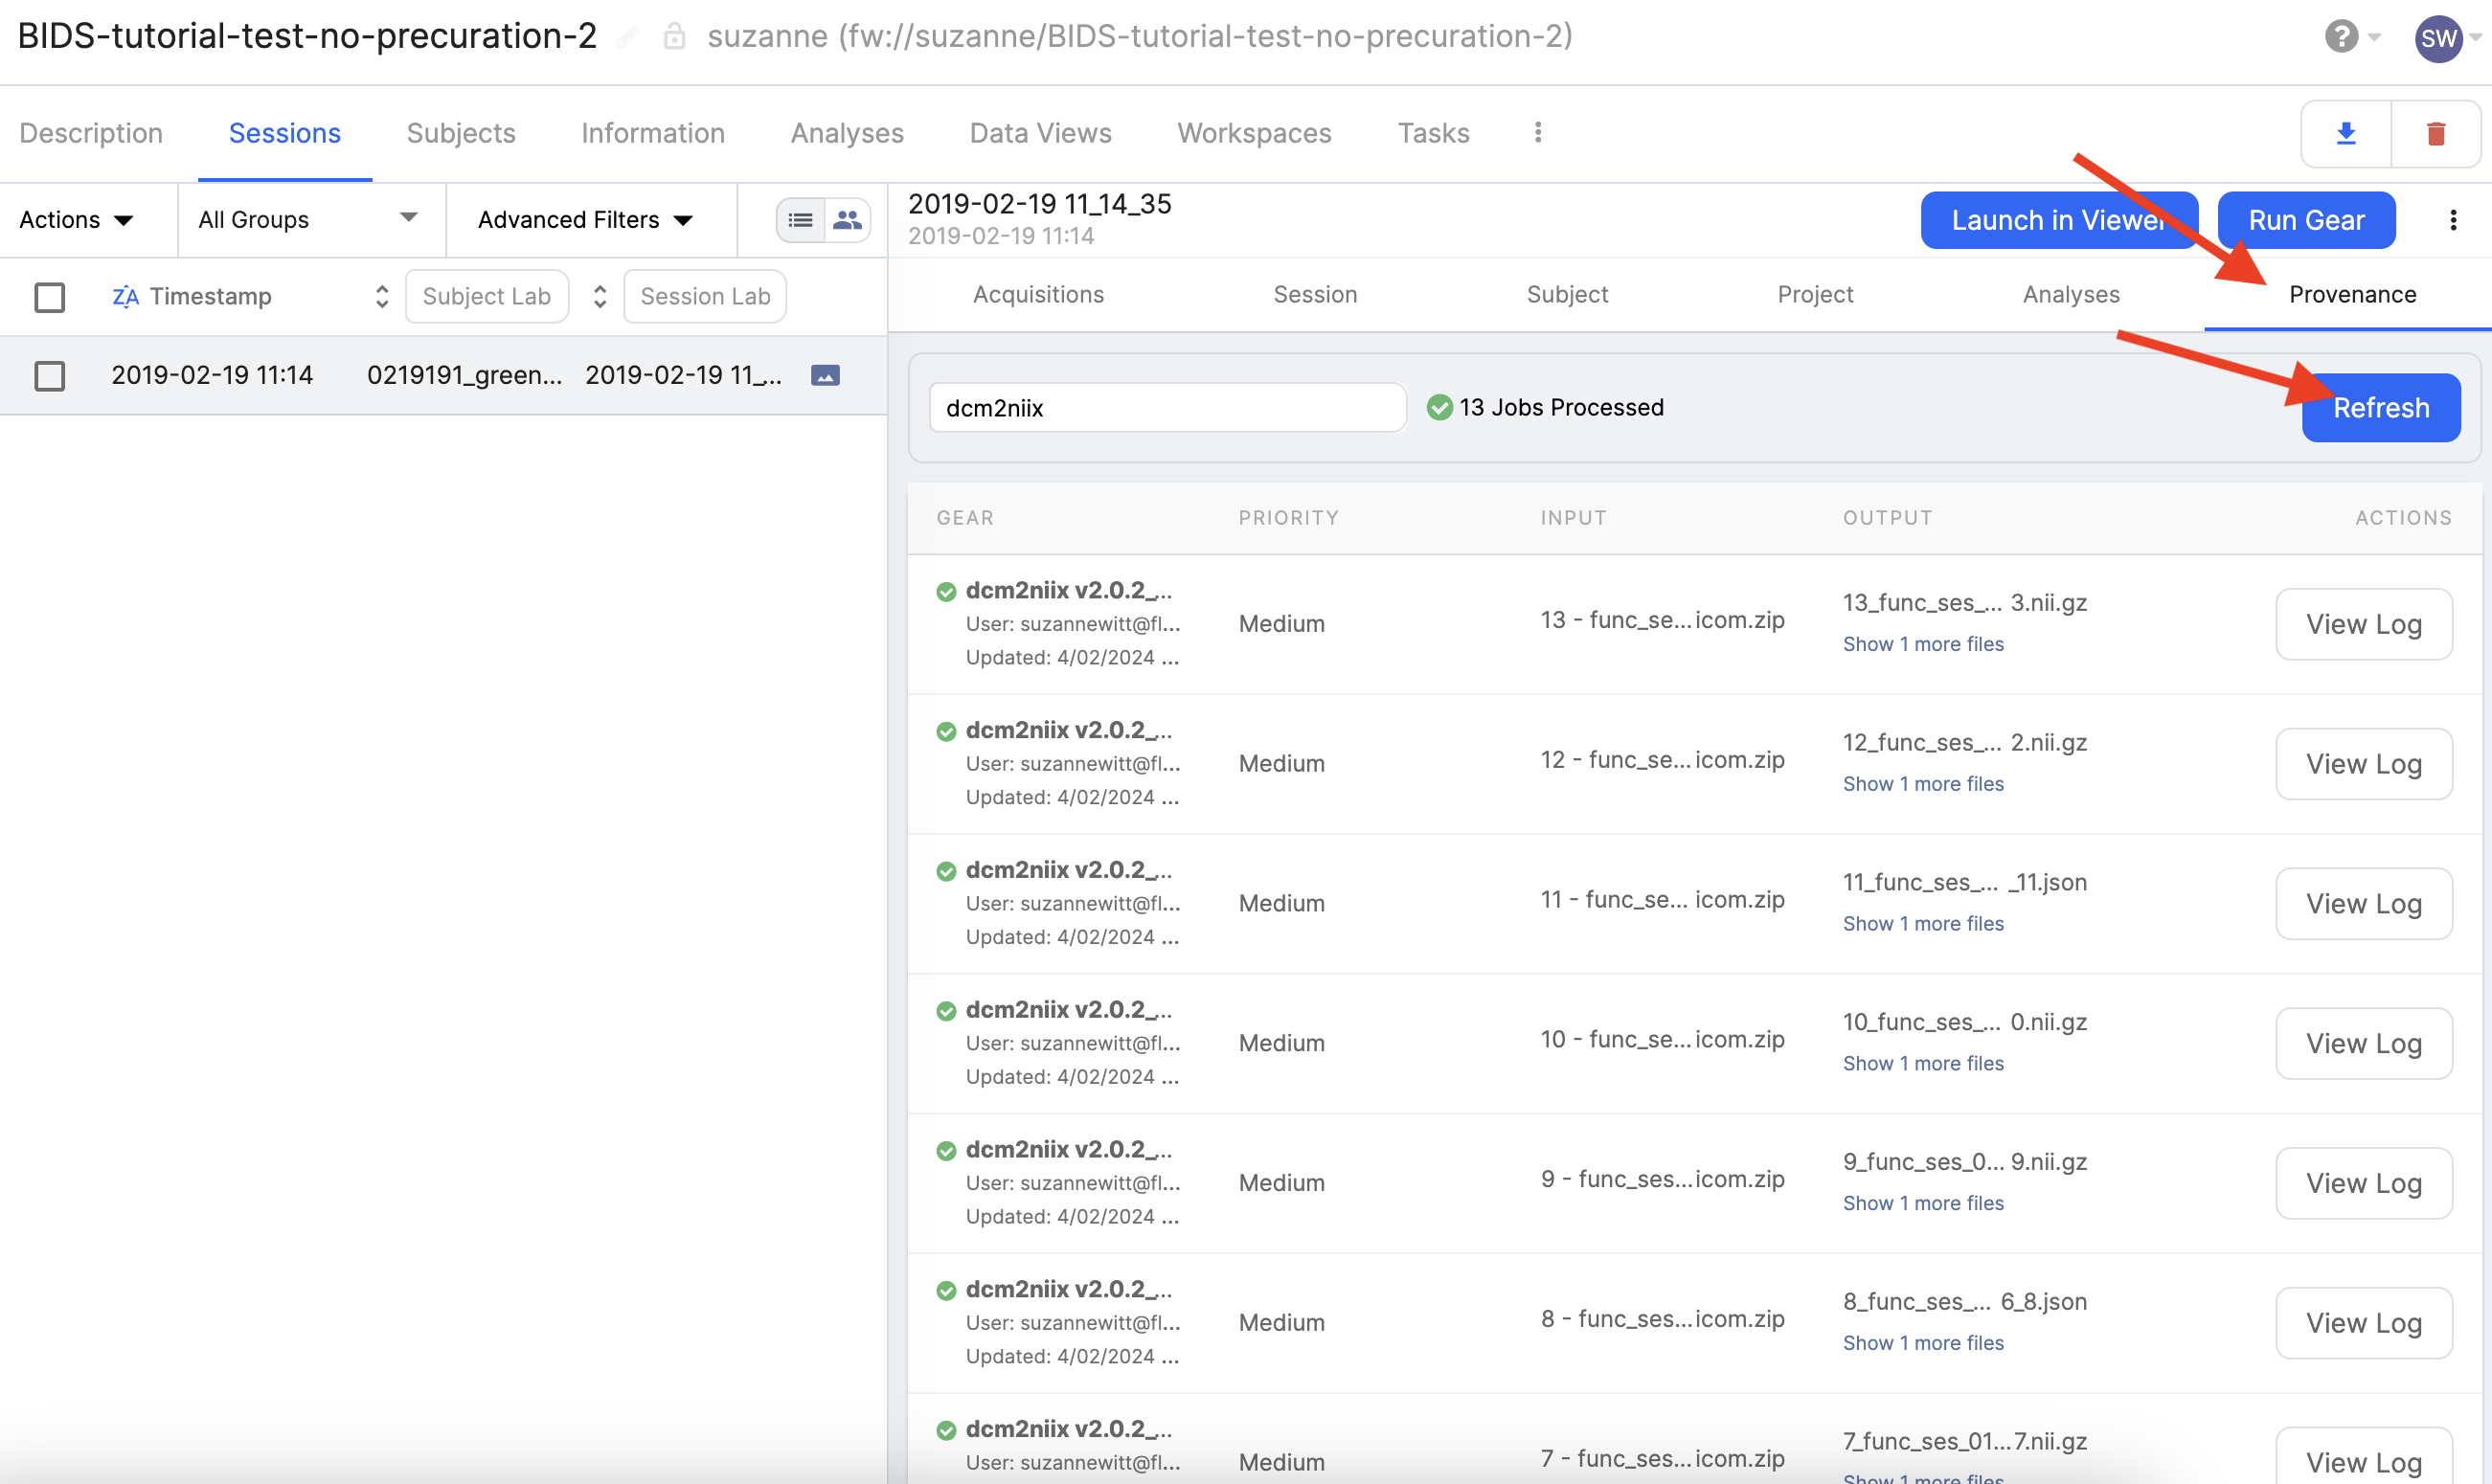2492x1484 pixels.
Task: View Log for job 10 func_ses
Action: coord(2364,1043)
